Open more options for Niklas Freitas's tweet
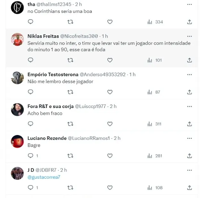 click(190, 36)
